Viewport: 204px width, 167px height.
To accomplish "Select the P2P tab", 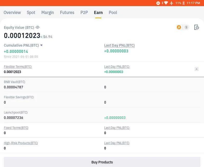I will [x=84, y=12].
